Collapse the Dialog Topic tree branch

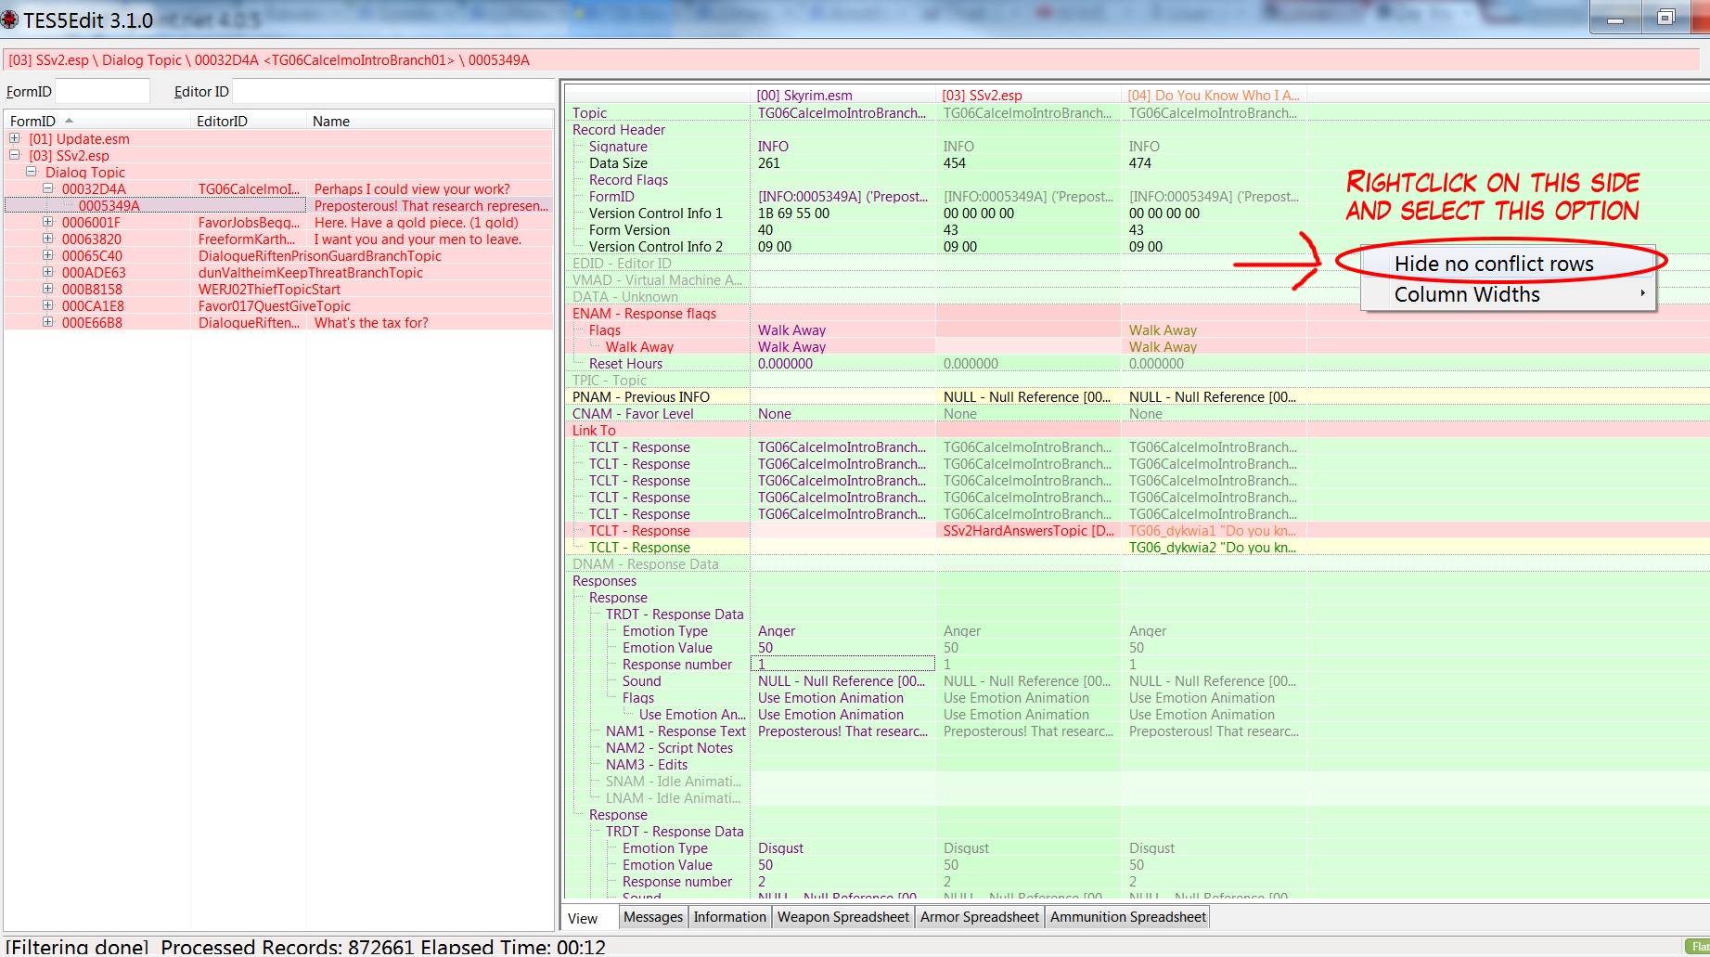coord(31,172)
